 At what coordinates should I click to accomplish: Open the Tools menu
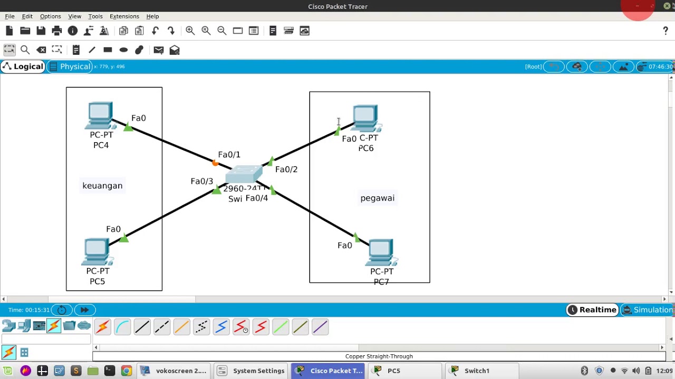point(95,16)
